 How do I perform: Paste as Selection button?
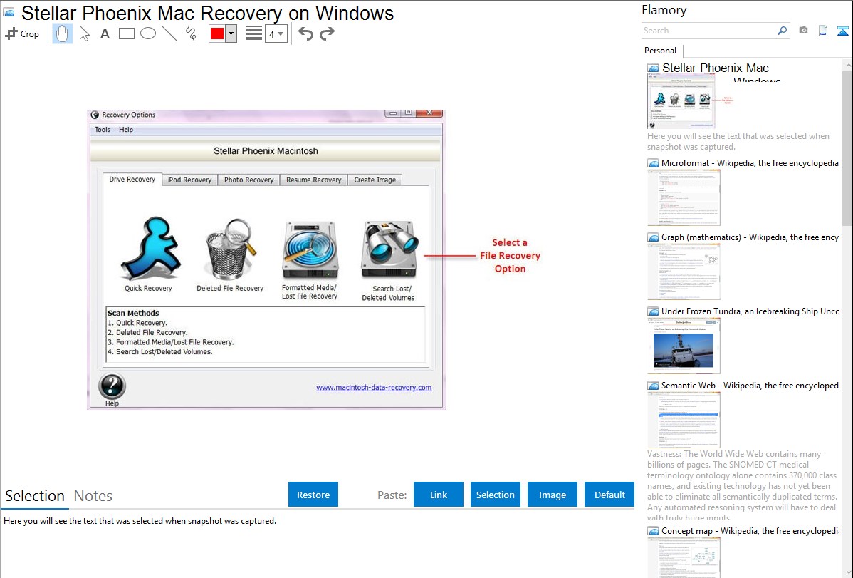496,495
